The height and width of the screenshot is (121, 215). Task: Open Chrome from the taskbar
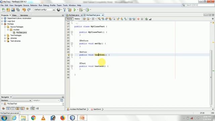(34, 118)
